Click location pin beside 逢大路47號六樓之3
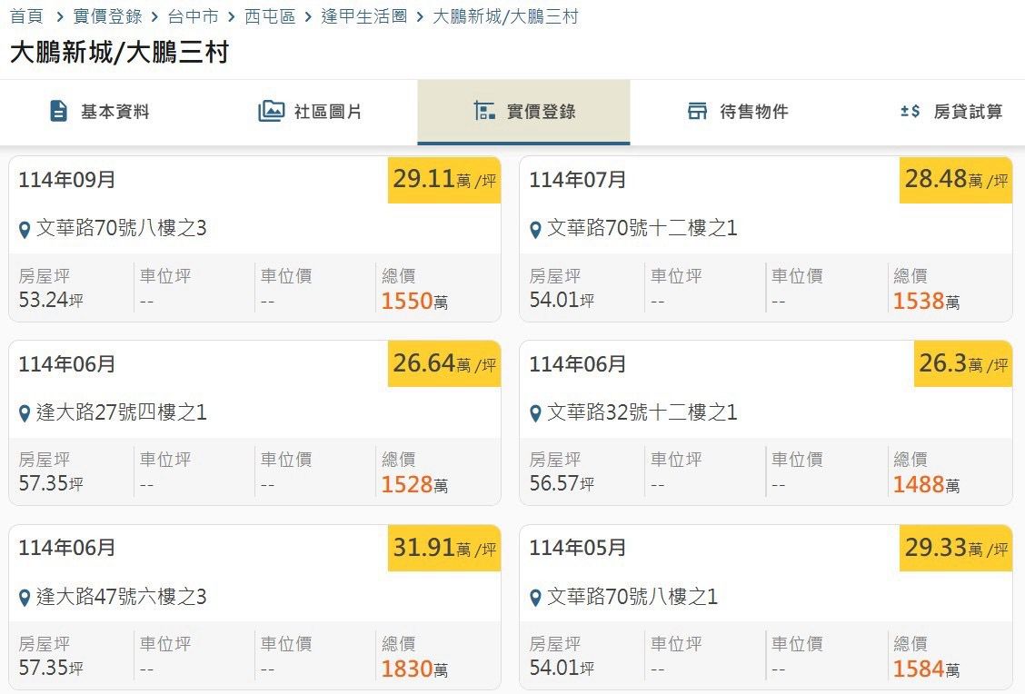The width and height of the screenshot is (1025, 694). click(x=25, y=598)
